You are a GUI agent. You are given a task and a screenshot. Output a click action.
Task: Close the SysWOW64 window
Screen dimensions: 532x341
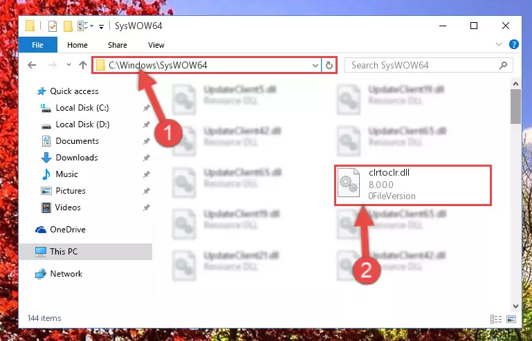[506, 26]
